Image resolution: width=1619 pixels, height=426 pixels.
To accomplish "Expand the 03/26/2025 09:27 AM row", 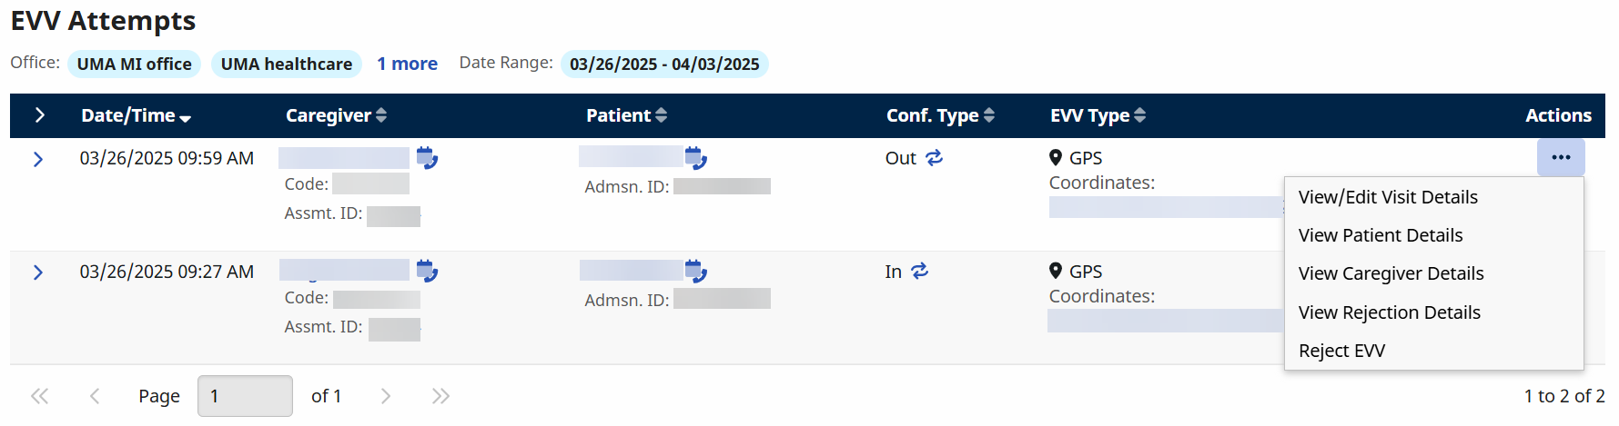I will (38, 272).
